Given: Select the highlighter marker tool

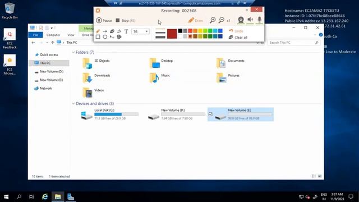Looking at the screenshot, I should 119,31.
